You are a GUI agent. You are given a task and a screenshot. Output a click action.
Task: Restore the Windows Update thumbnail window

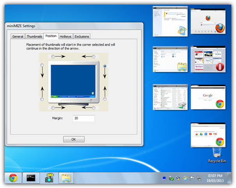[x=170, y=21]
